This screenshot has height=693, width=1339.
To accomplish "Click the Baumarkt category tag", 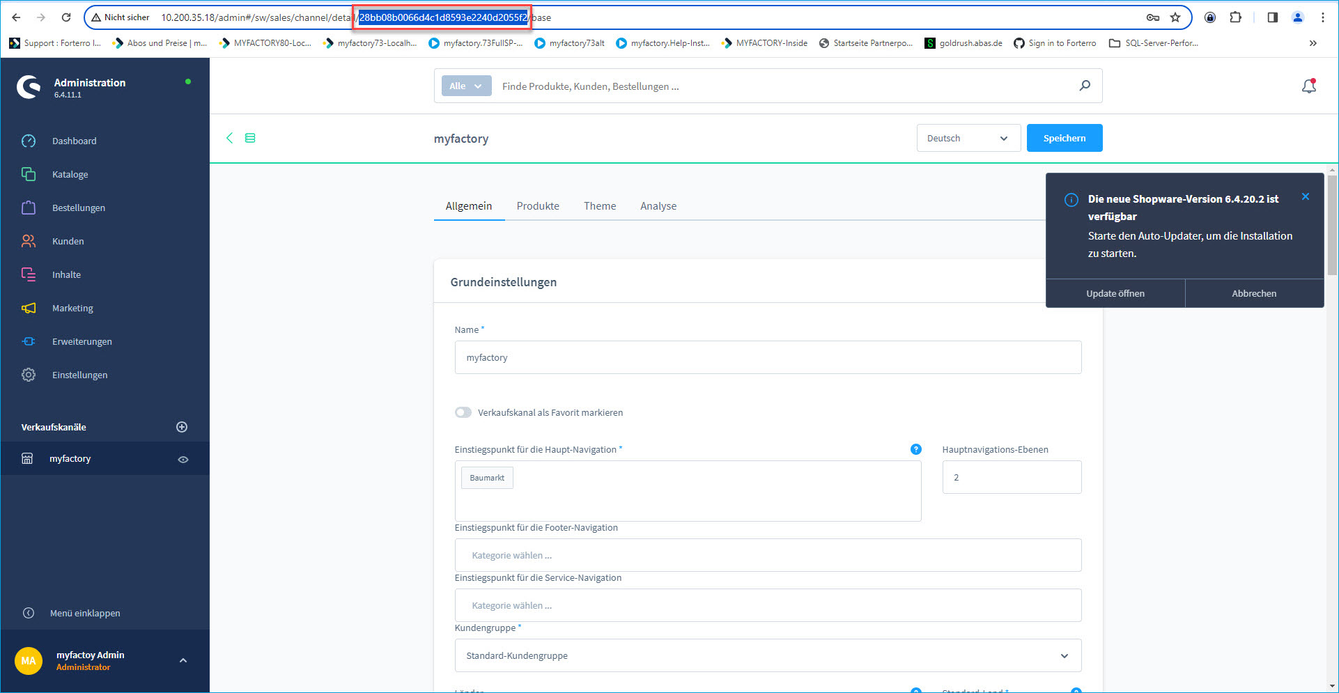I will click(x=487, y=478).
